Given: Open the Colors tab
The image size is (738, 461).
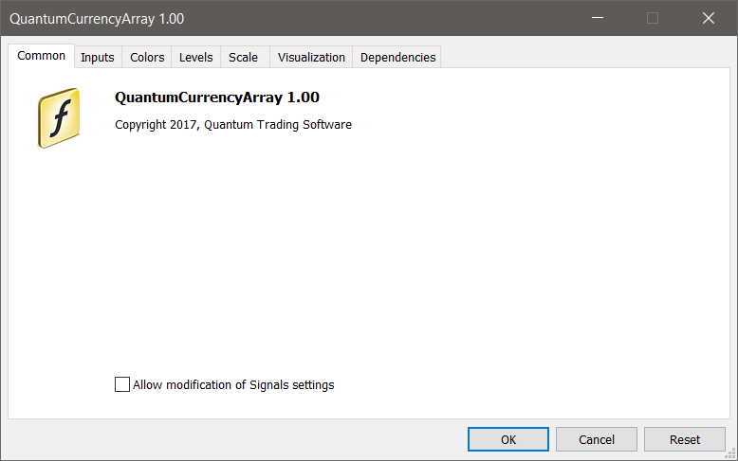Looking at the screenshot, I should (x=147, y=58).
